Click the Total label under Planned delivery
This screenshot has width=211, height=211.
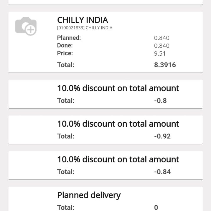[66, 207]
